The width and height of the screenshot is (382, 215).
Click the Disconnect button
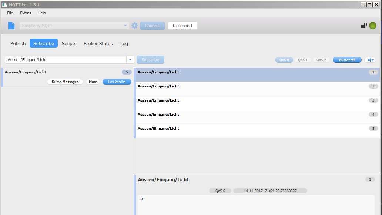coord(182,25)
